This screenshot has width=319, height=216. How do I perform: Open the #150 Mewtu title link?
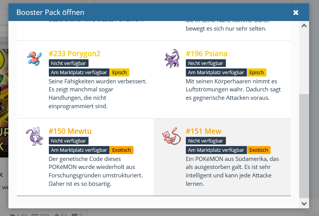(70, 131)
